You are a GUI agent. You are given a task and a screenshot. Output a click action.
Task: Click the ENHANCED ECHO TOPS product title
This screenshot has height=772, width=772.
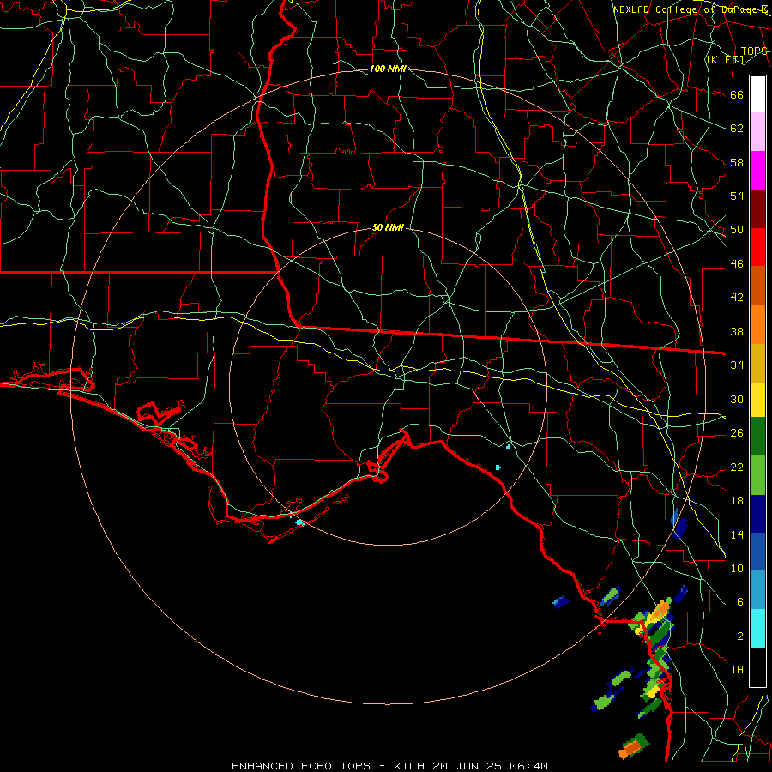point(301,766)
